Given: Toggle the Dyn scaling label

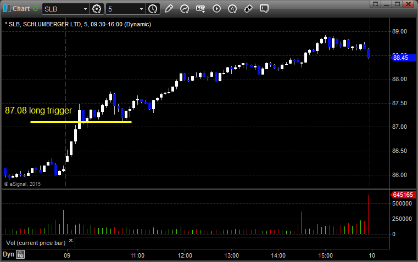Looking at the screenshot, I should [8, 254].
